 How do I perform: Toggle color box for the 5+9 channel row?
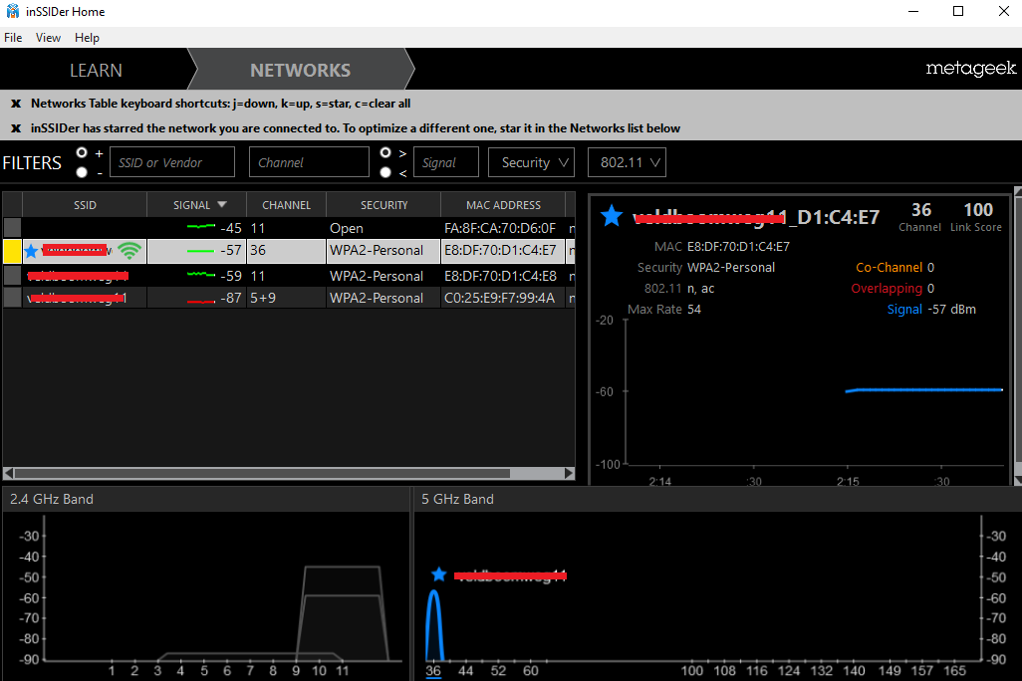coord(12,298)
